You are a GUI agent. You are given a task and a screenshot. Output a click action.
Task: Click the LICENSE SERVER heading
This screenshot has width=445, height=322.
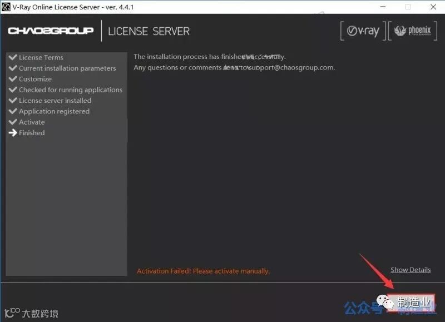point(149,31)
